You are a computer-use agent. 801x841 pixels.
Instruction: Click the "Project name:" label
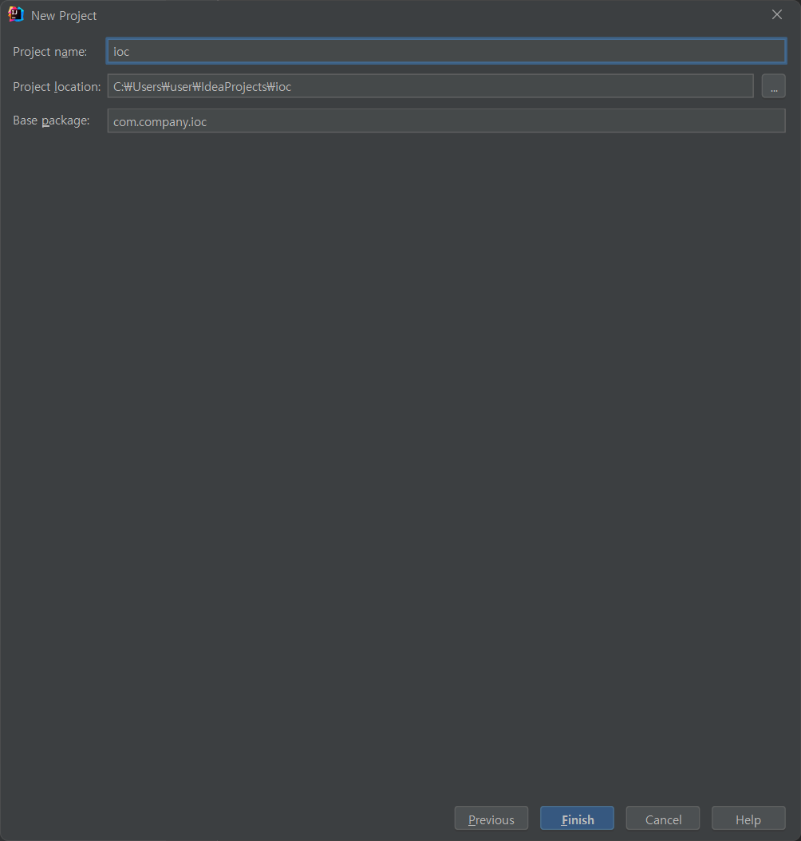coord(49,52)
